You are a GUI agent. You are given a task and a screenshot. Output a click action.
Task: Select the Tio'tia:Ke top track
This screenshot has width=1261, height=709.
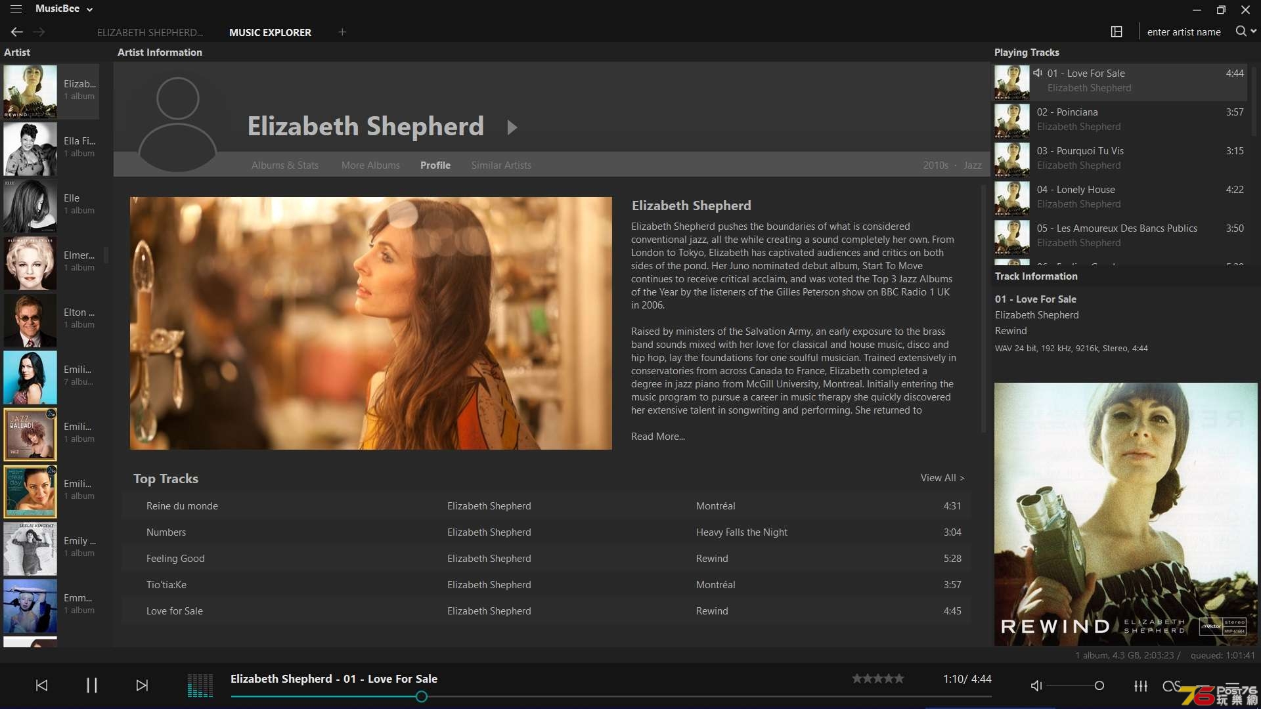(x=545, y=585)
